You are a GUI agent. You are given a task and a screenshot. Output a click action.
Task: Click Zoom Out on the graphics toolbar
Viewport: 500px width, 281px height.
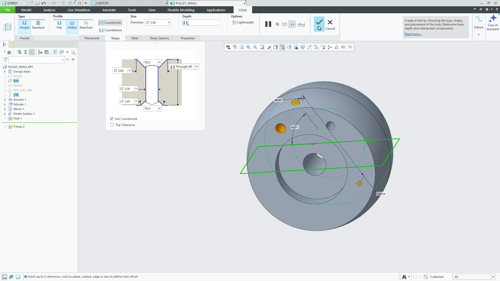pos(255,47)
